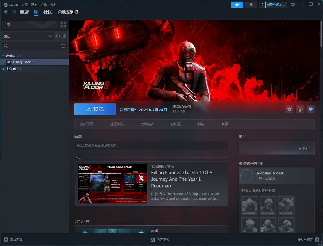
Task: Launch Big Picture mode monitor icon
Action: (x=292, y=5)
